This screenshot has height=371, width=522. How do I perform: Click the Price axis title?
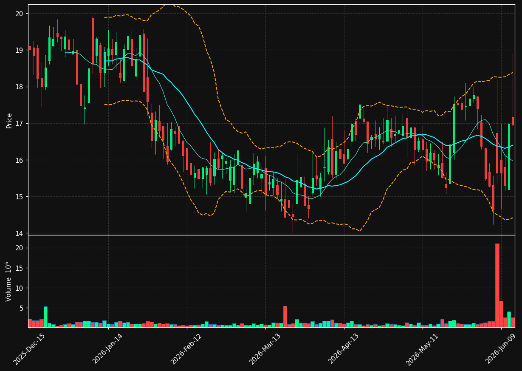click(9, 120)
